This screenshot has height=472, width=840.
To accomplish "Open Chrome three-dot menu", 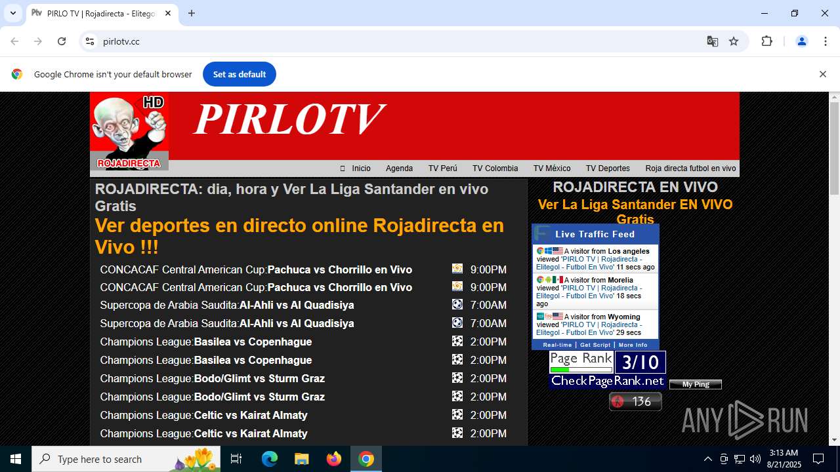I will click(826, 41).
